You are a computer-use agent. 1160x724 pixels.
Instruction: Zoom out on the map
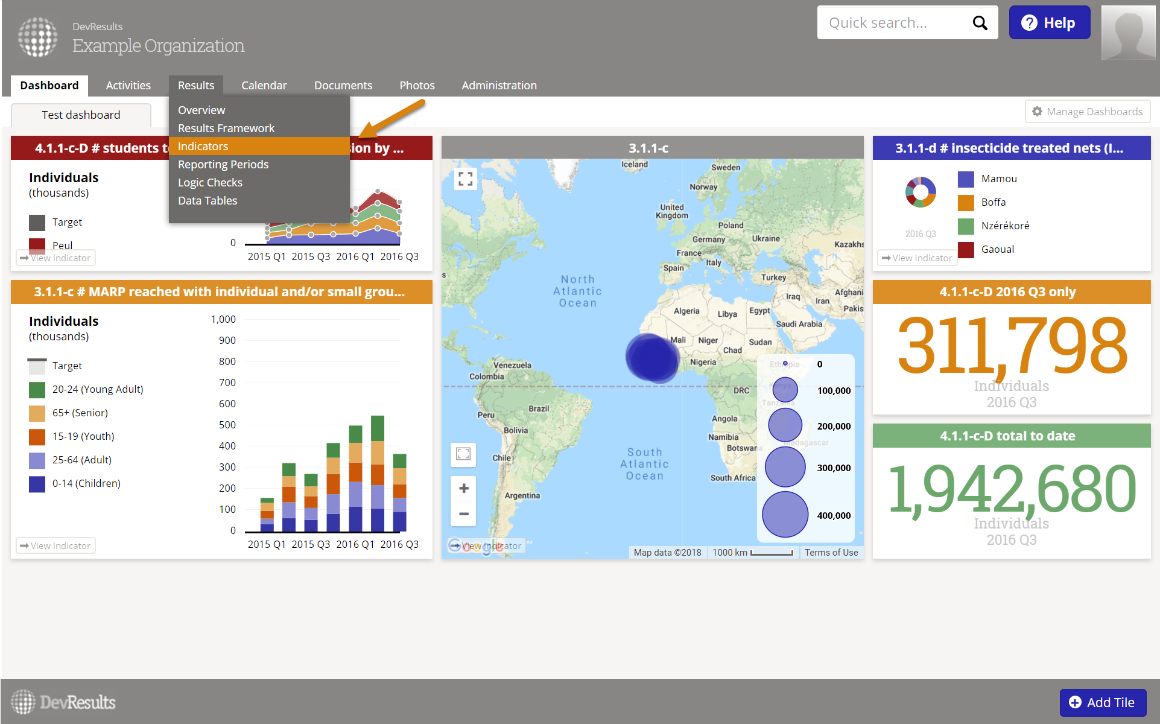tap(463, 514)
